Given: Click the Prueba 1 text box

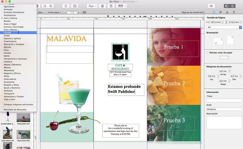Looking at the screenshot, I should (x=174, y=49).
